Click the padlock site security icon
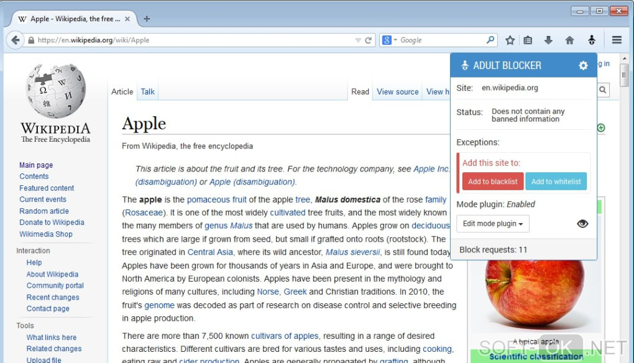The image size is (634, 363). coord(31,40)
